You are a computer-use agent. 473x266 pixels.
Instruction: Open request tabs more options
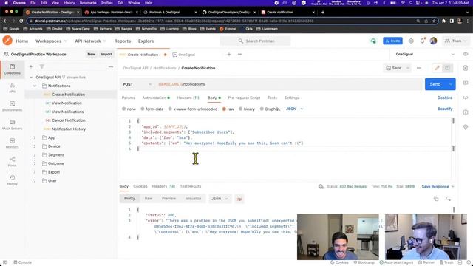click(x=240, y=54)
